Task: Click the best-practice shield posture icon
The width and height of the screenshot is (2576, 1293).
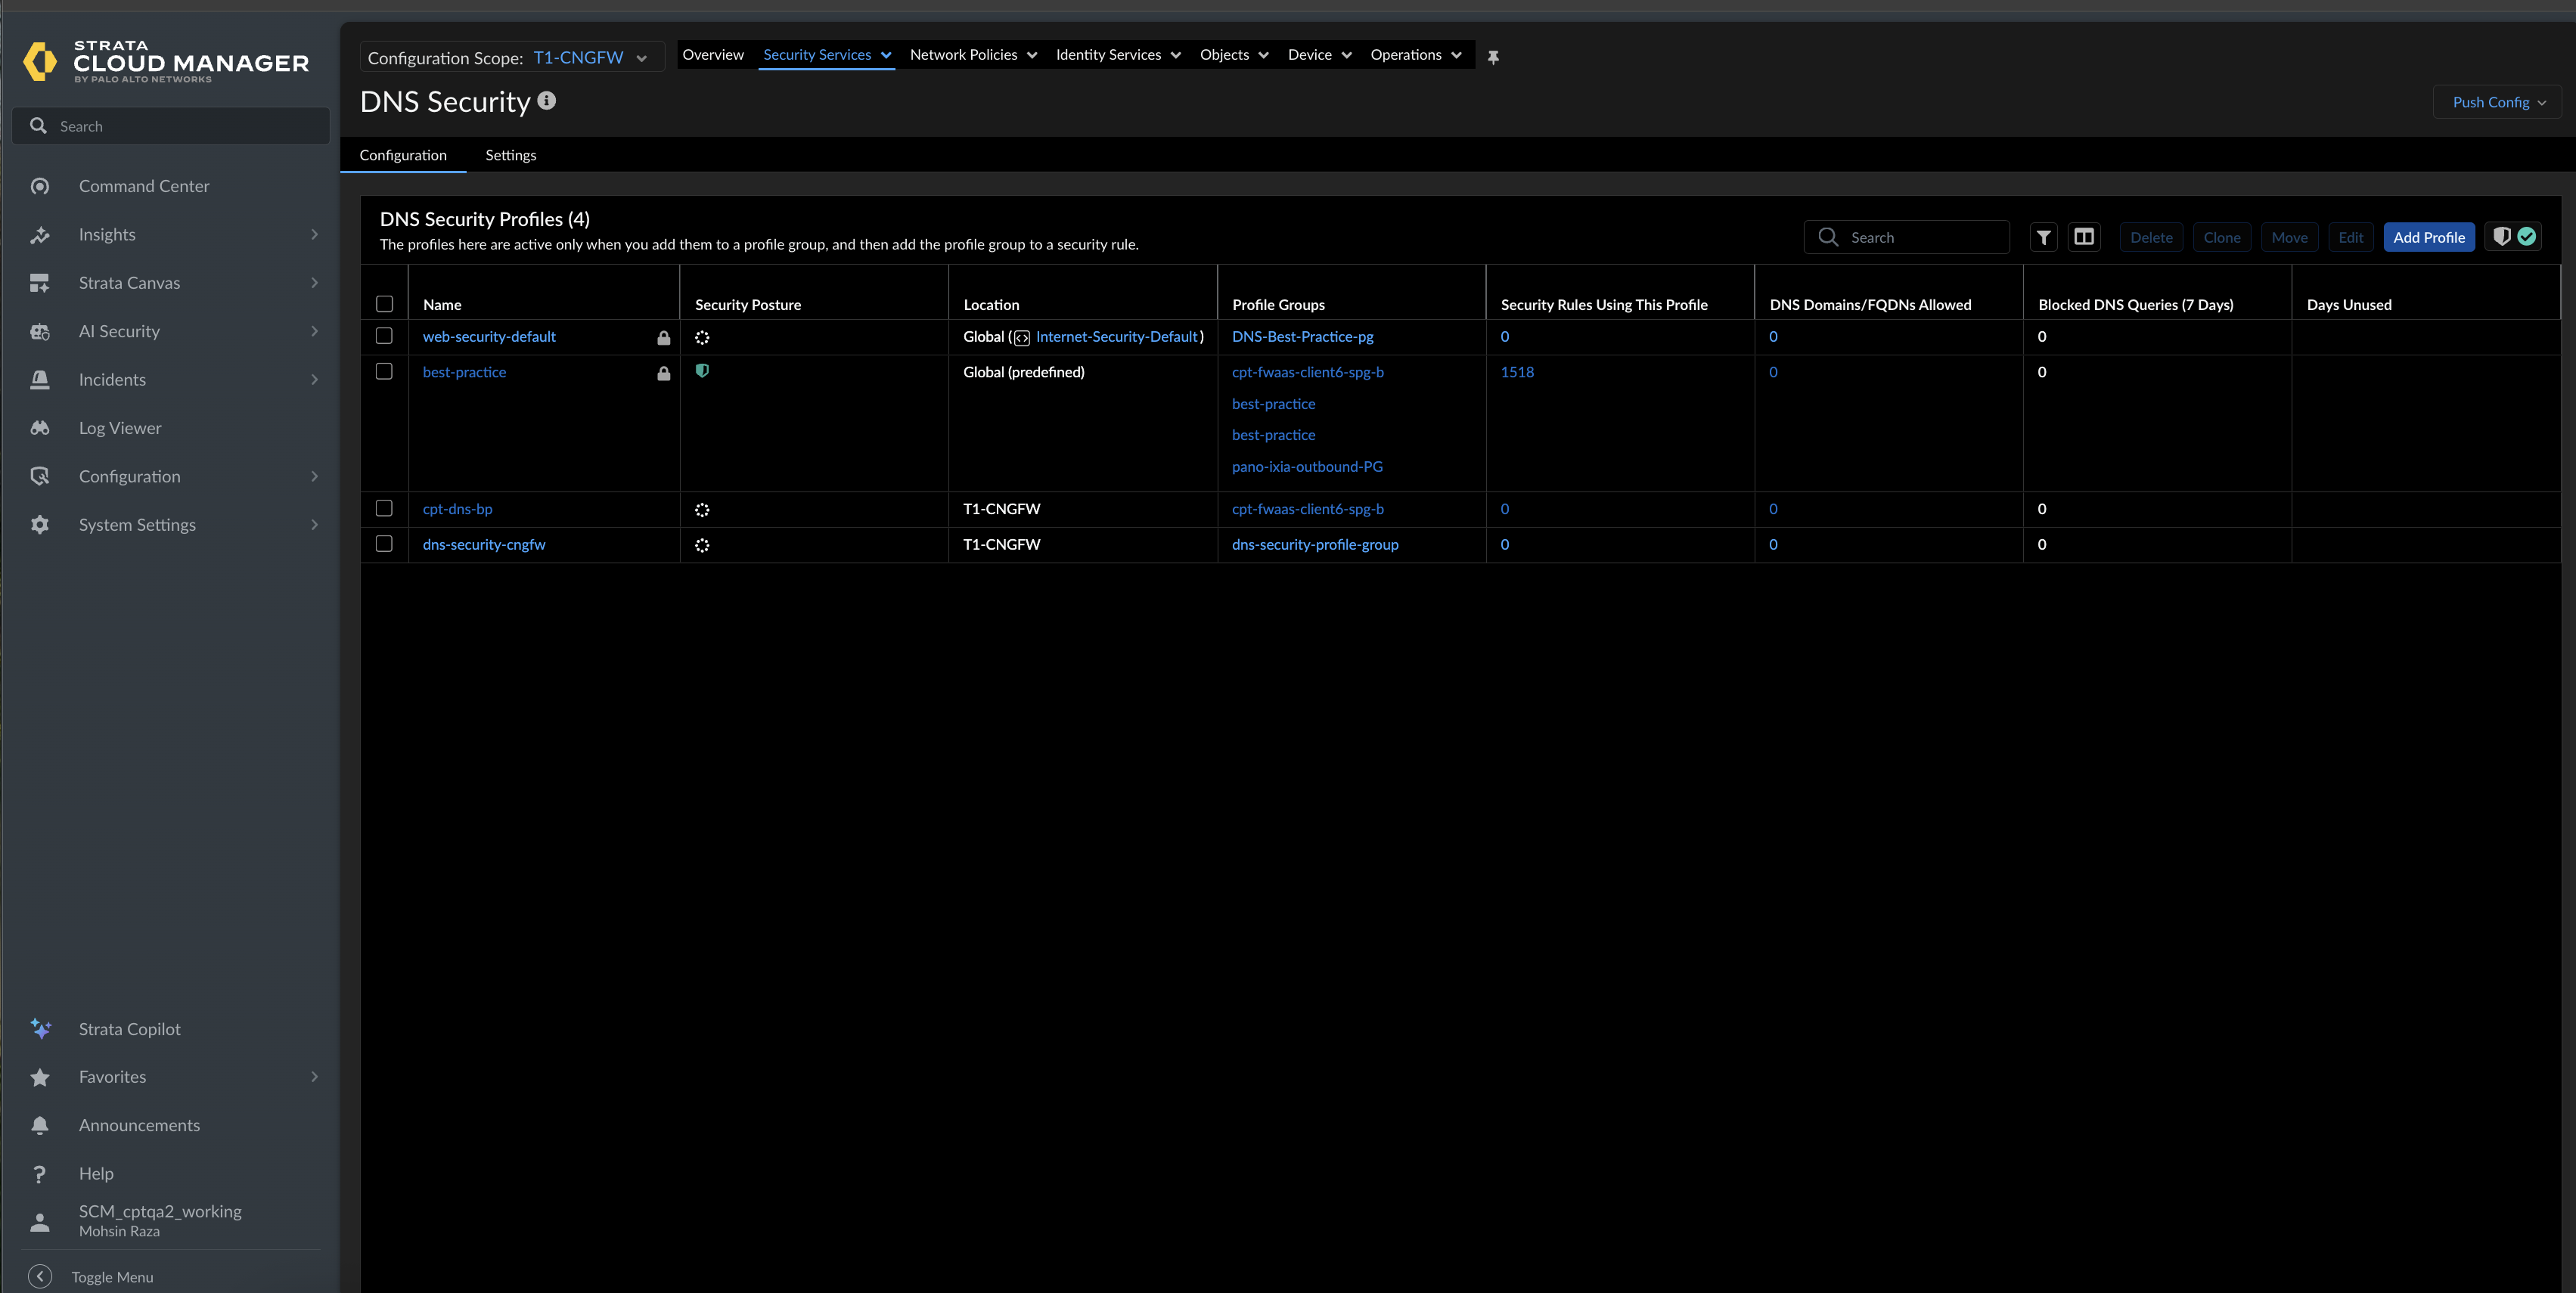Action: click(x=702, y=371)
